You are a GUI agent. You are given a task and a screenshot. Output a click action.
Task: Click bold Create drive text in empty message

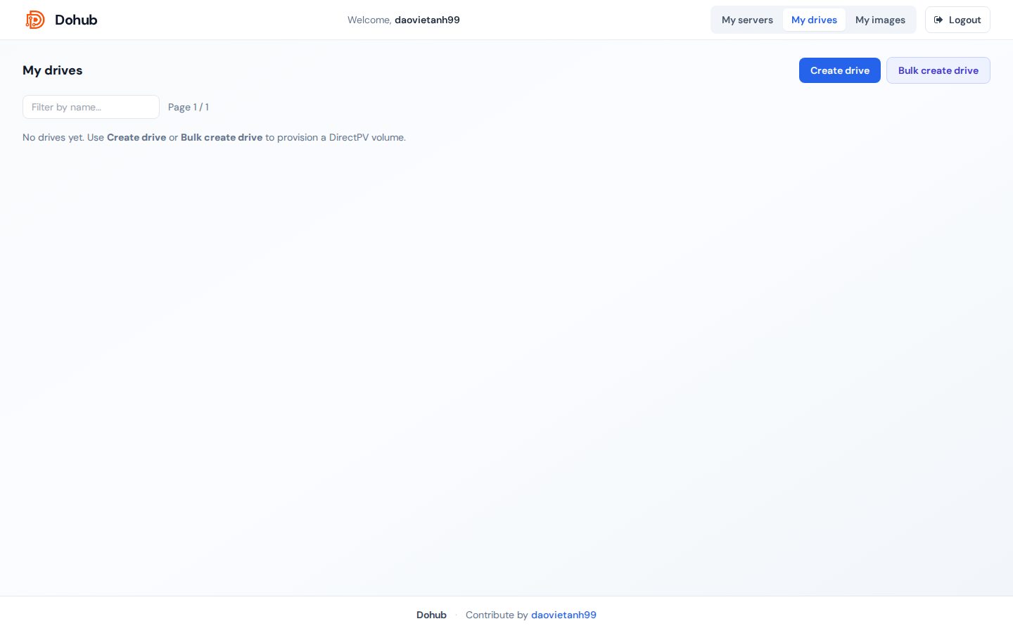click(136, 137)
